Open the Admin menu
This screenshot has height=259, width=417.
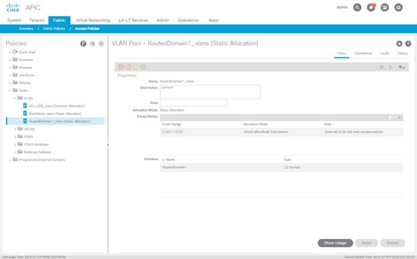(163, 20)
